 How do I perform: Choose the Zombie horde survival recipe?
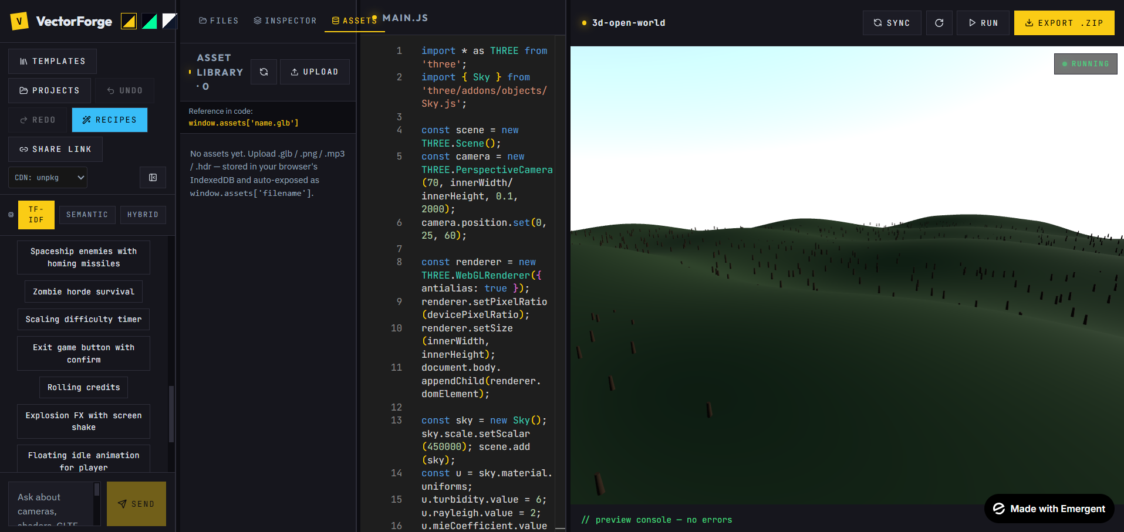coord(83,292)
